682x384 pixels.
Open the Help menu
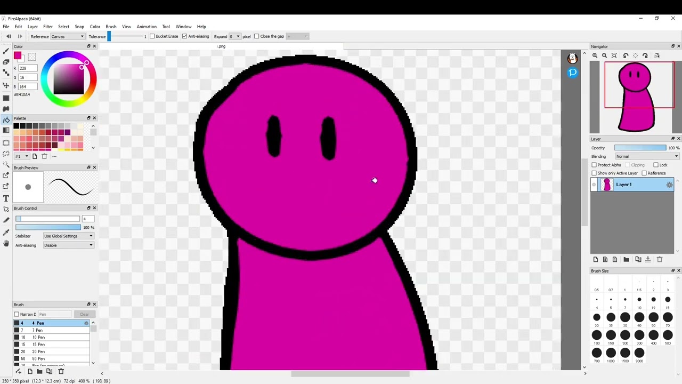point(201,27)
